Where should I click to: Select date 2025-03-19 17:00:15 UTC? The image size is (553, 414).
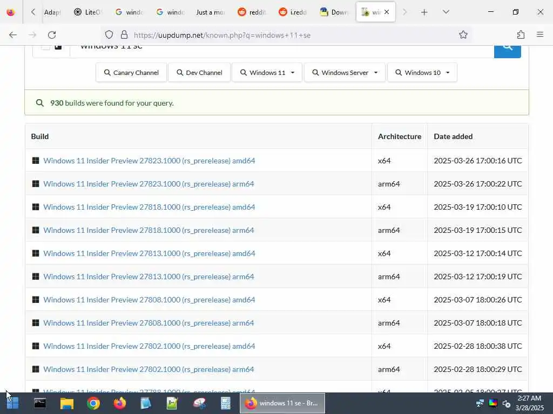(x=478, y=230)
